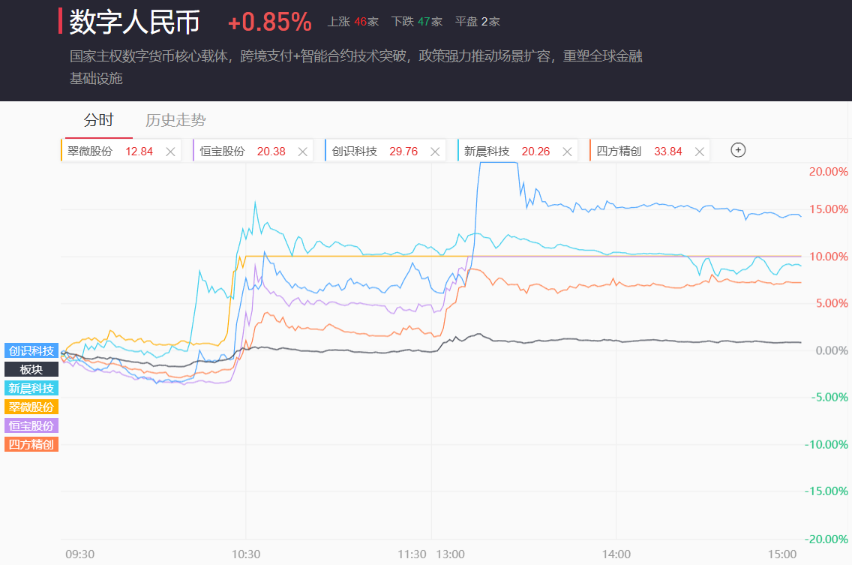Switch to the 分时 tab
This screenshot has width=852, height=565.
pyautogui.click(x=98, y=120)
